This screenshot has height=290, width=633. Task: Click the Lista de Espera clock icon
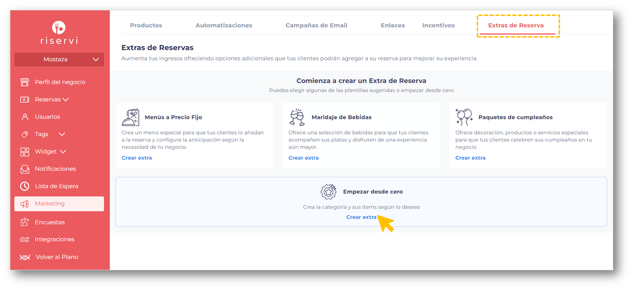point(24,186)
